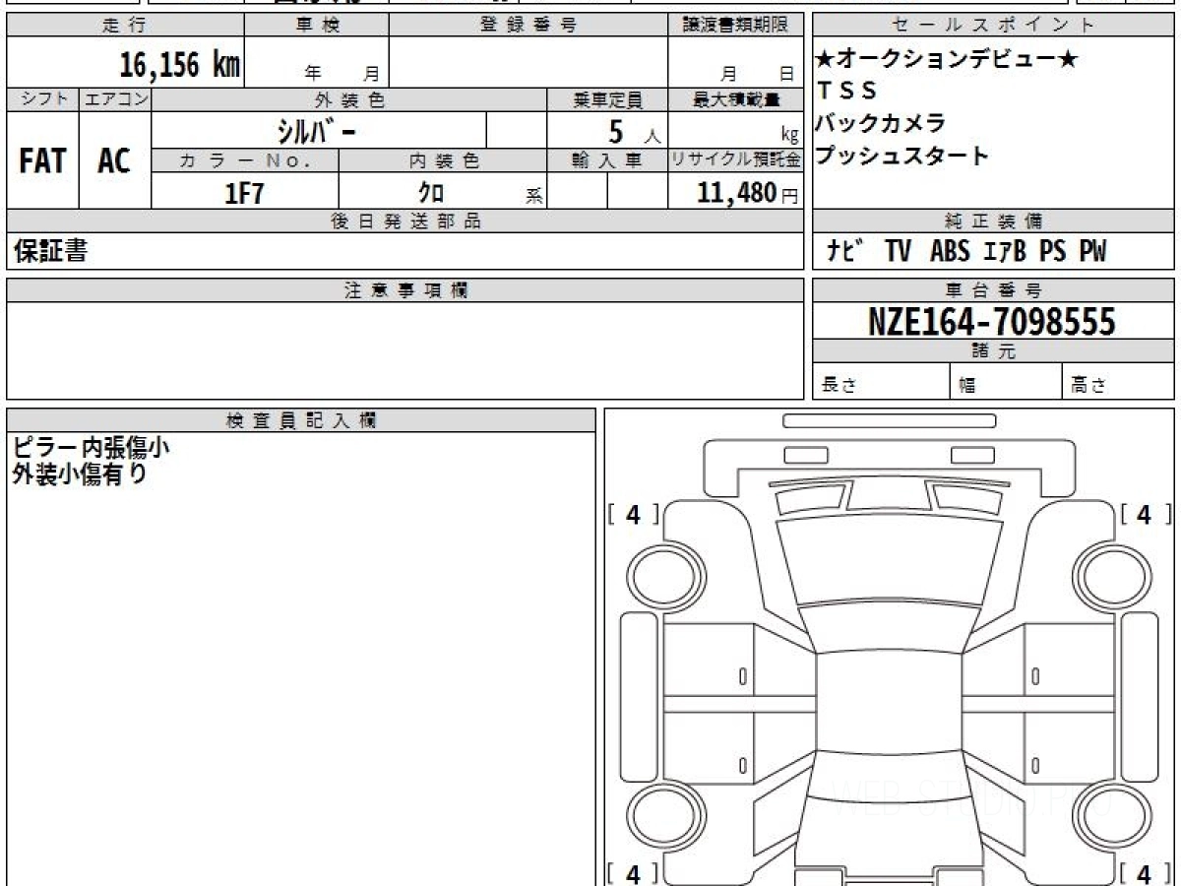This screenshot has height=886, width=1181.
Task: Click the 検査員記入欄 header
Action: point(301,420)
